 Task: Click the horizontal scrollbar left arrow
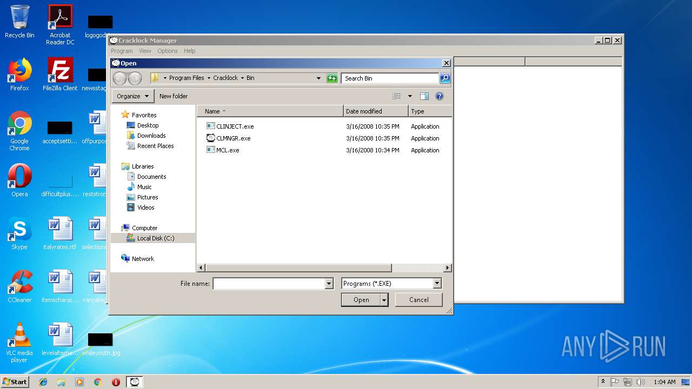point(202,268)
